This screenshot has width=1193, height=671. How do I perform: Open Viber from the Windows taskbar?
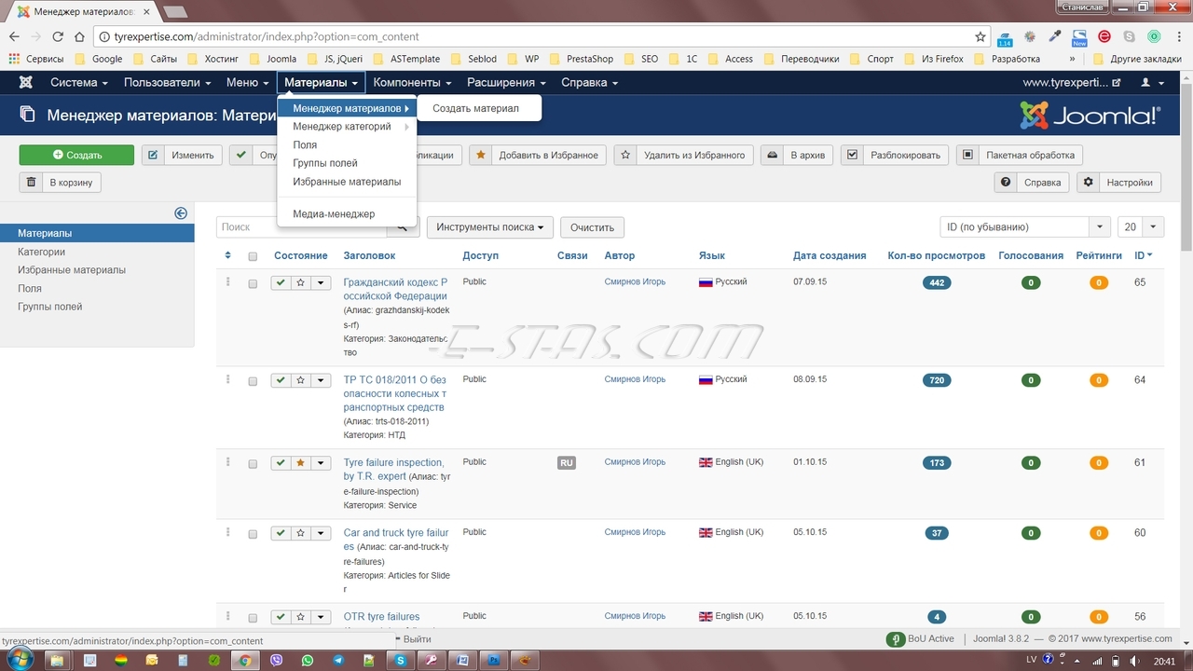tap(276, 660)
